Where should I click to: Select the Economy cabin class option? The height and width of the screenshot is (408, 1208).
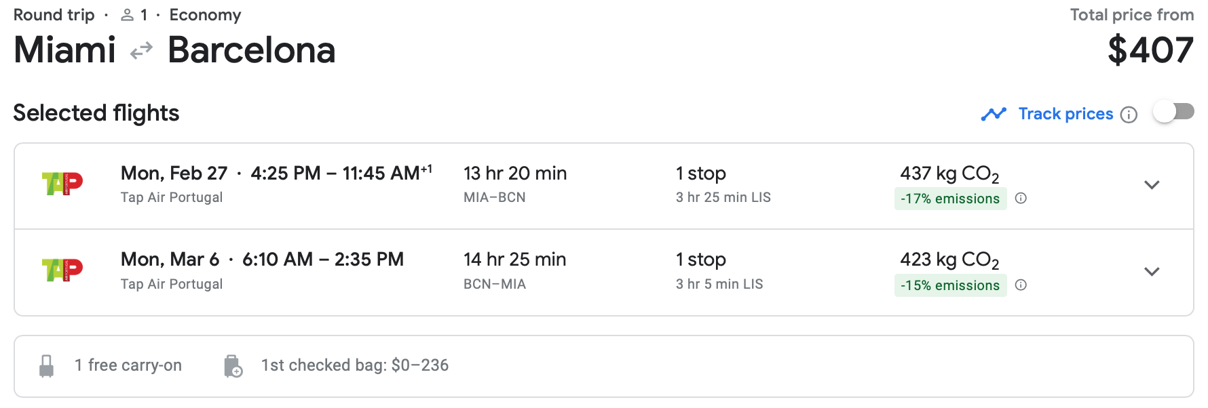pos(205,14)
